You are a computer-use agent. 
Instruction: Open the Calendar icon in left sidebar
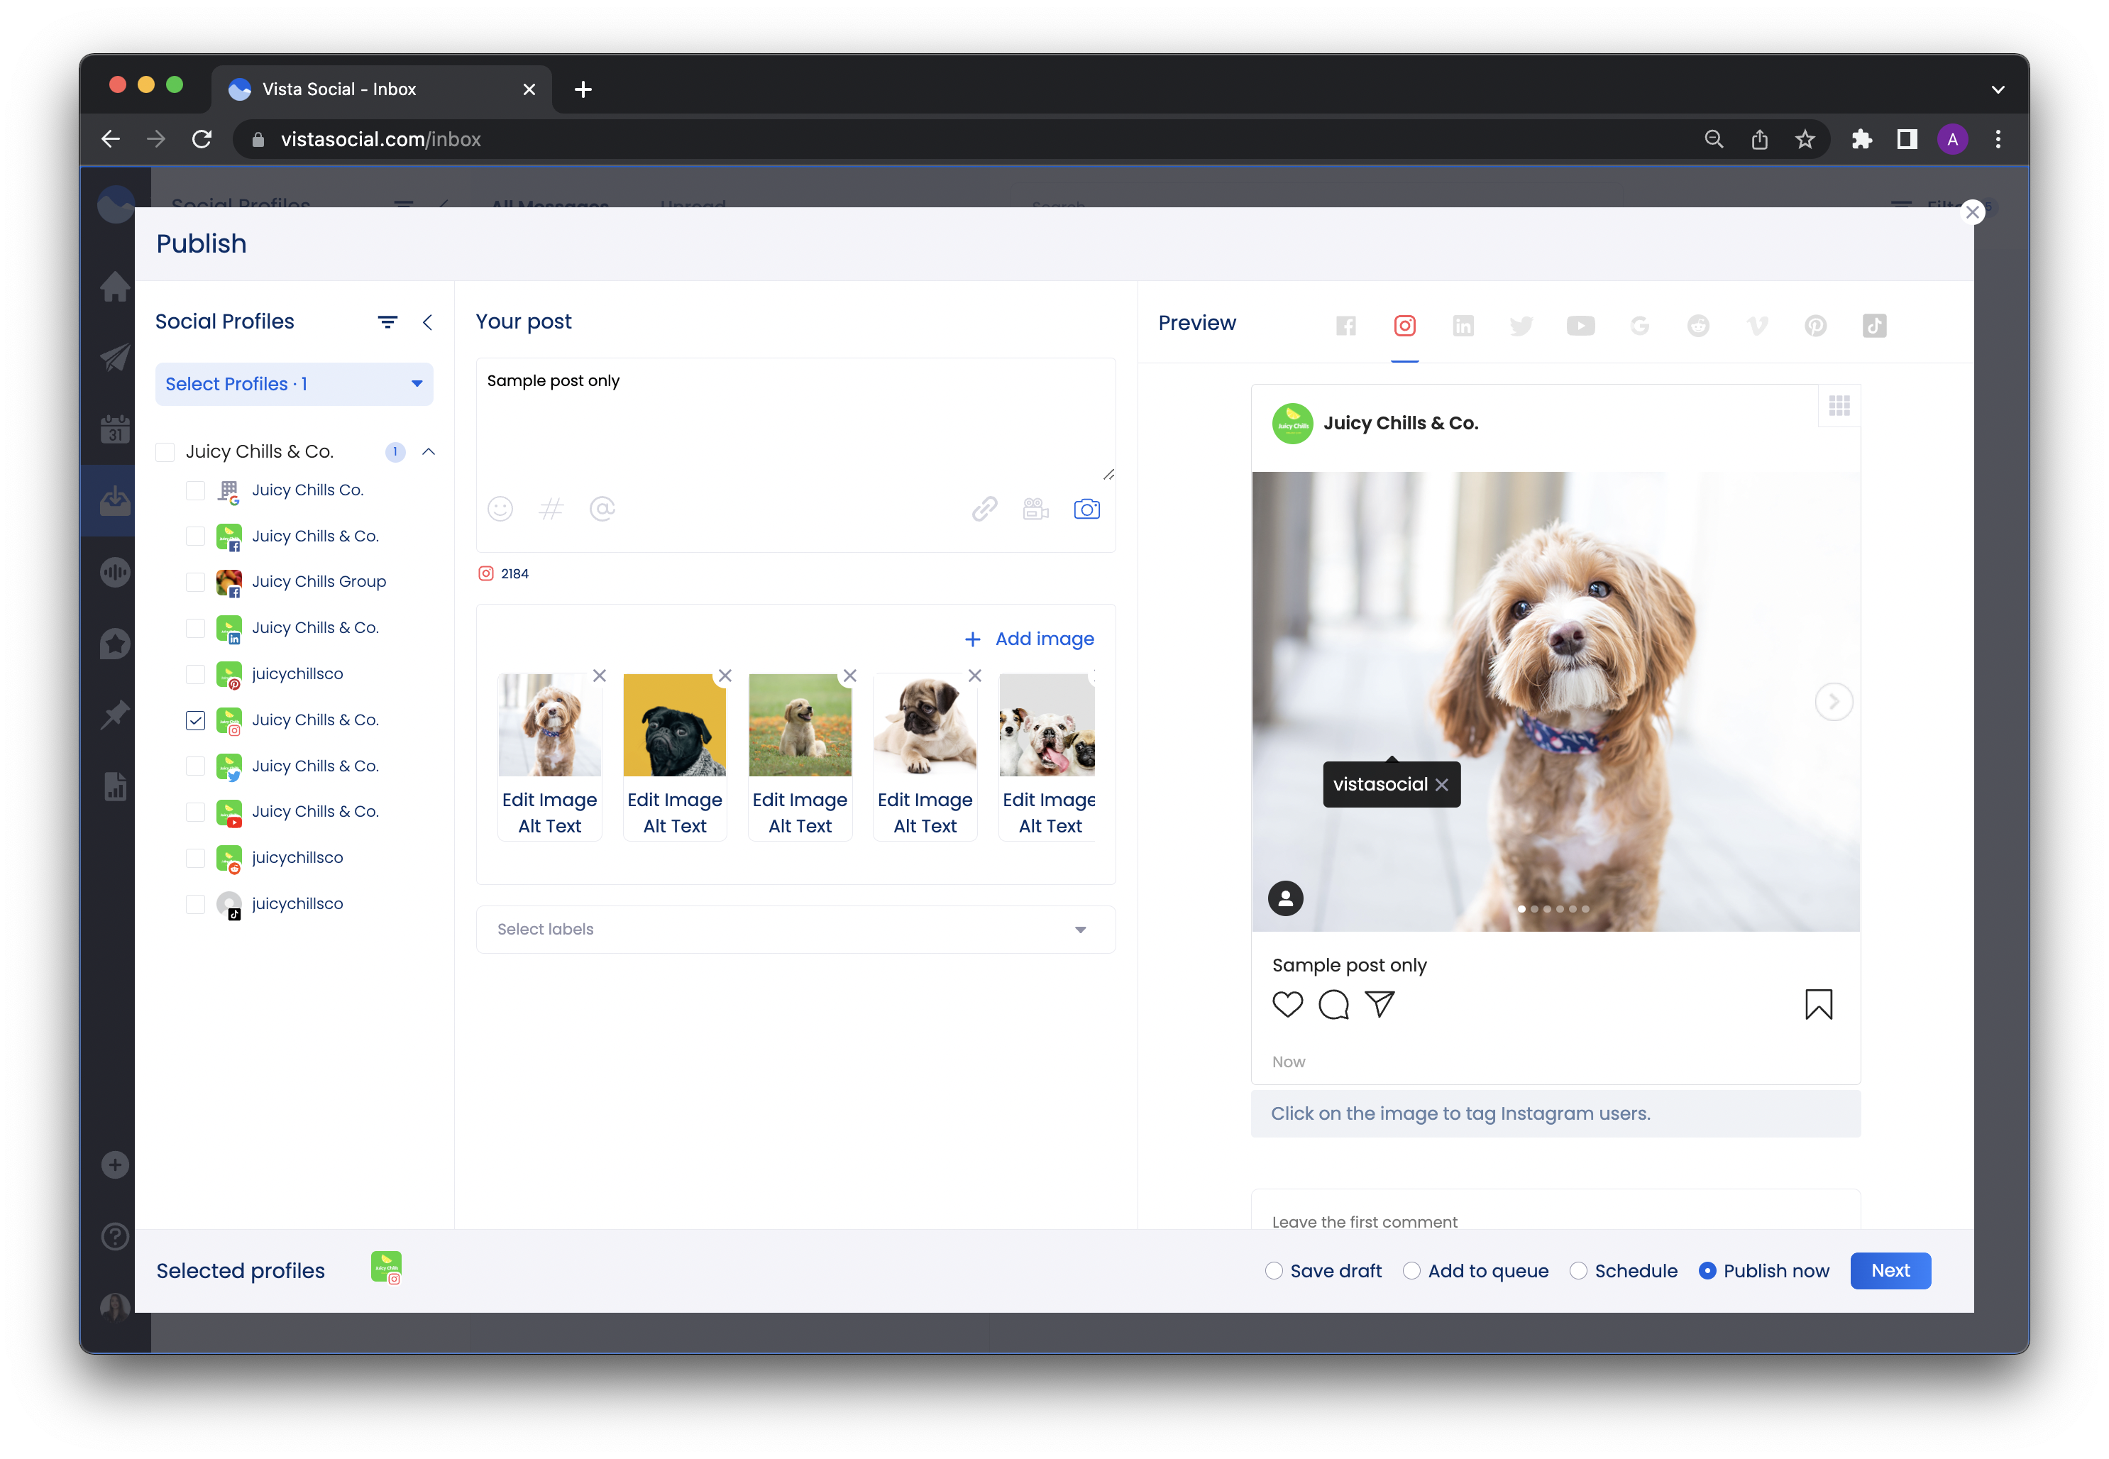(x=115, y=429)
